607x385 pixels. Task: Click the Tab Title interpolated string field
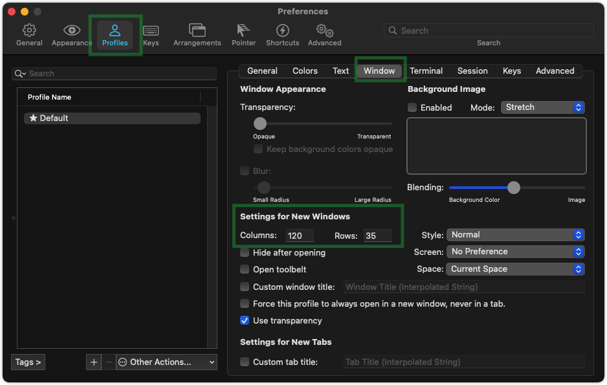click(464, 362)
